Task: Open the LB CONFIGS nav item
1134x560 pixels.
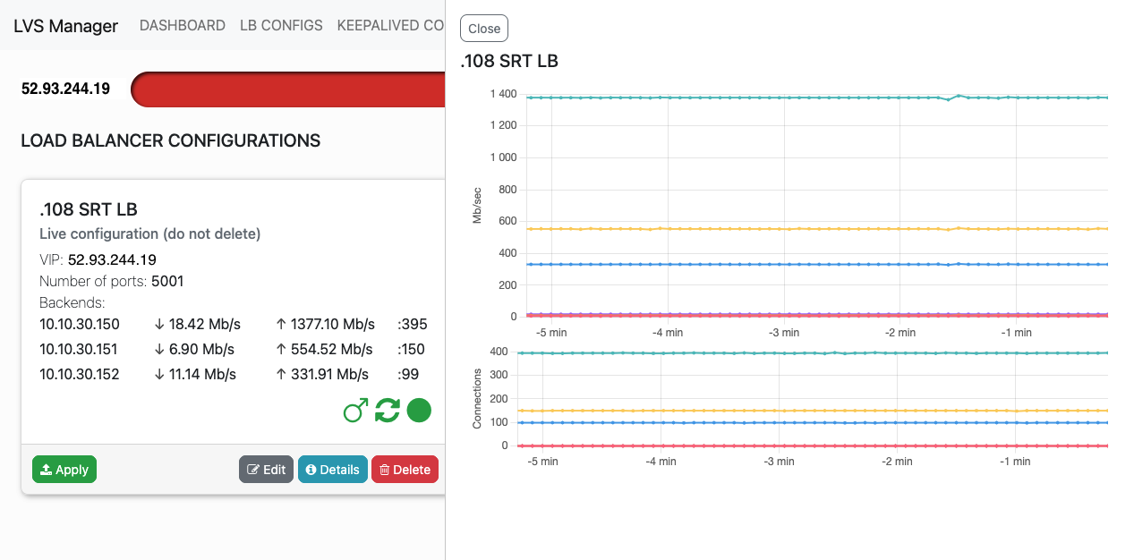Action: (281, 25)
